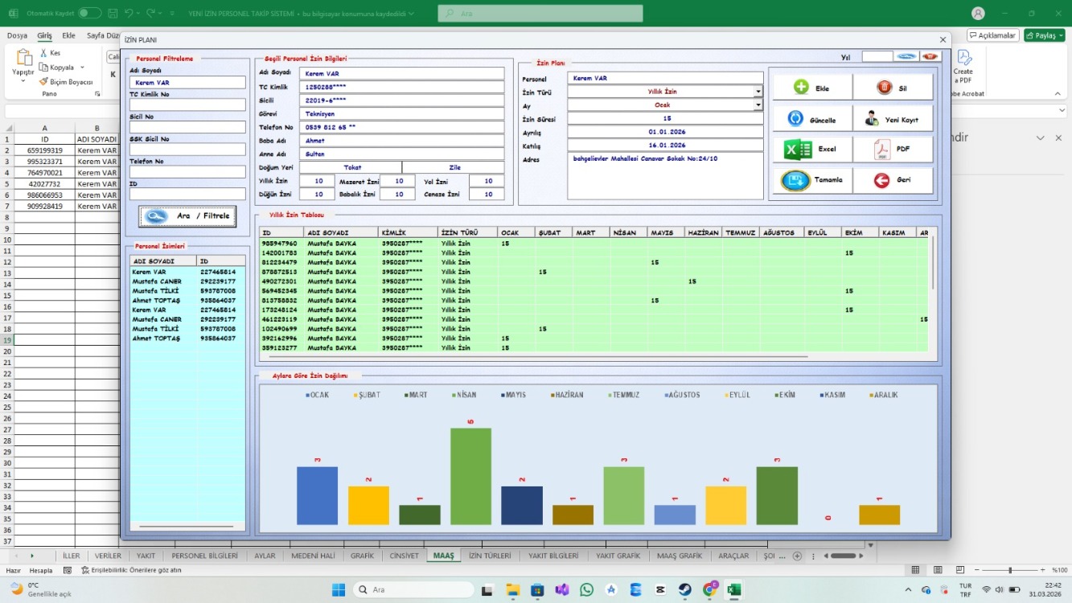The height and width of the screenshot is (603, 1072).
Task: Click the green plus Ekle icon
Action: (x=801, y=88)
